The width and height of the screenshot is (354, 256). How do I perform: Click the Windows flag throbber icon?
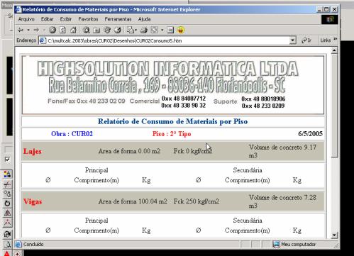(x=330, y=20)
